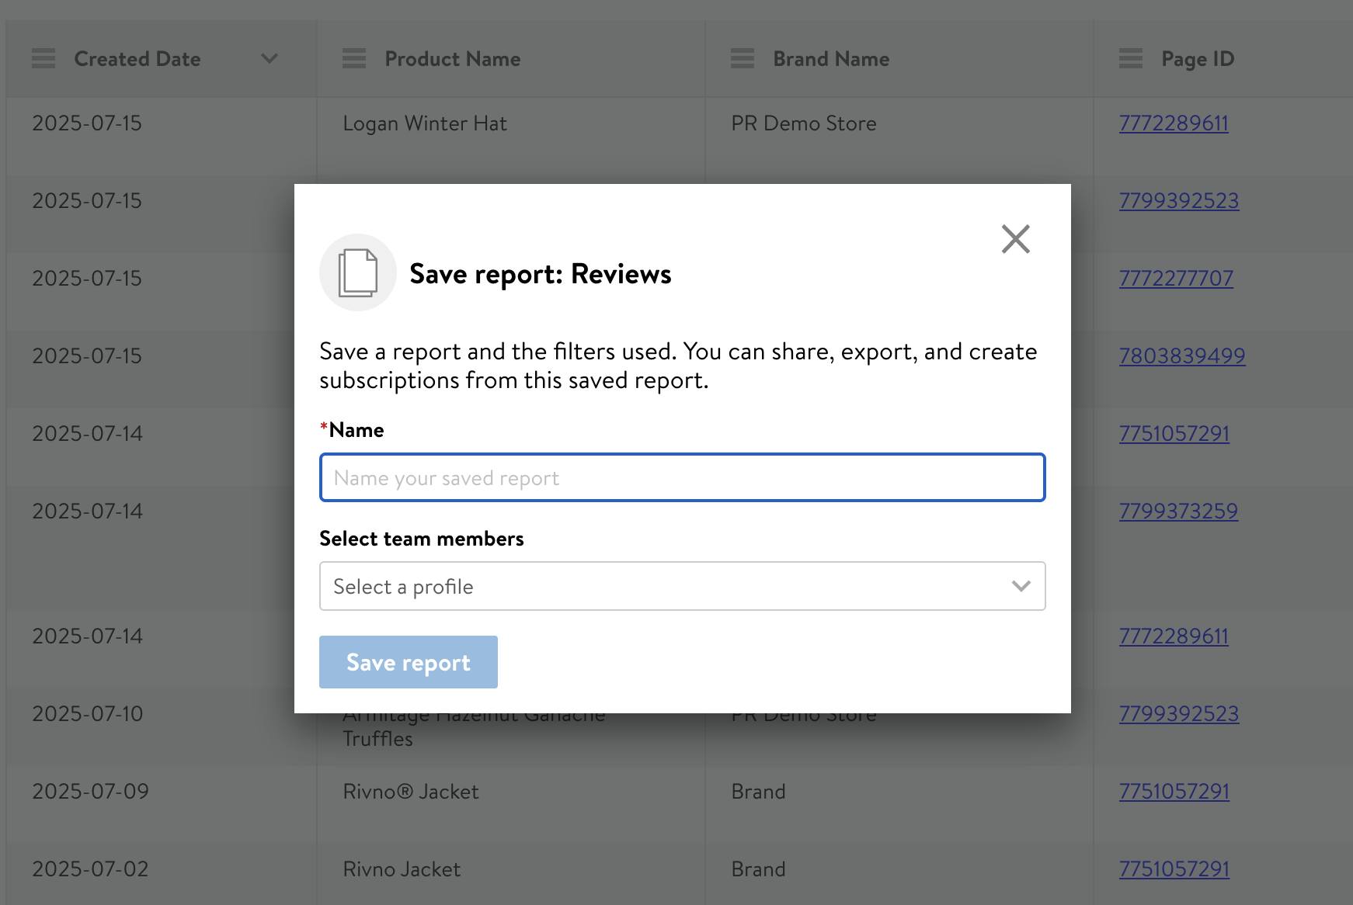Select the Rivno Jacket row dated 2025-07-02
Image resolution: width=1353 pixels, height=905 pixels.
tap(402, 869)
